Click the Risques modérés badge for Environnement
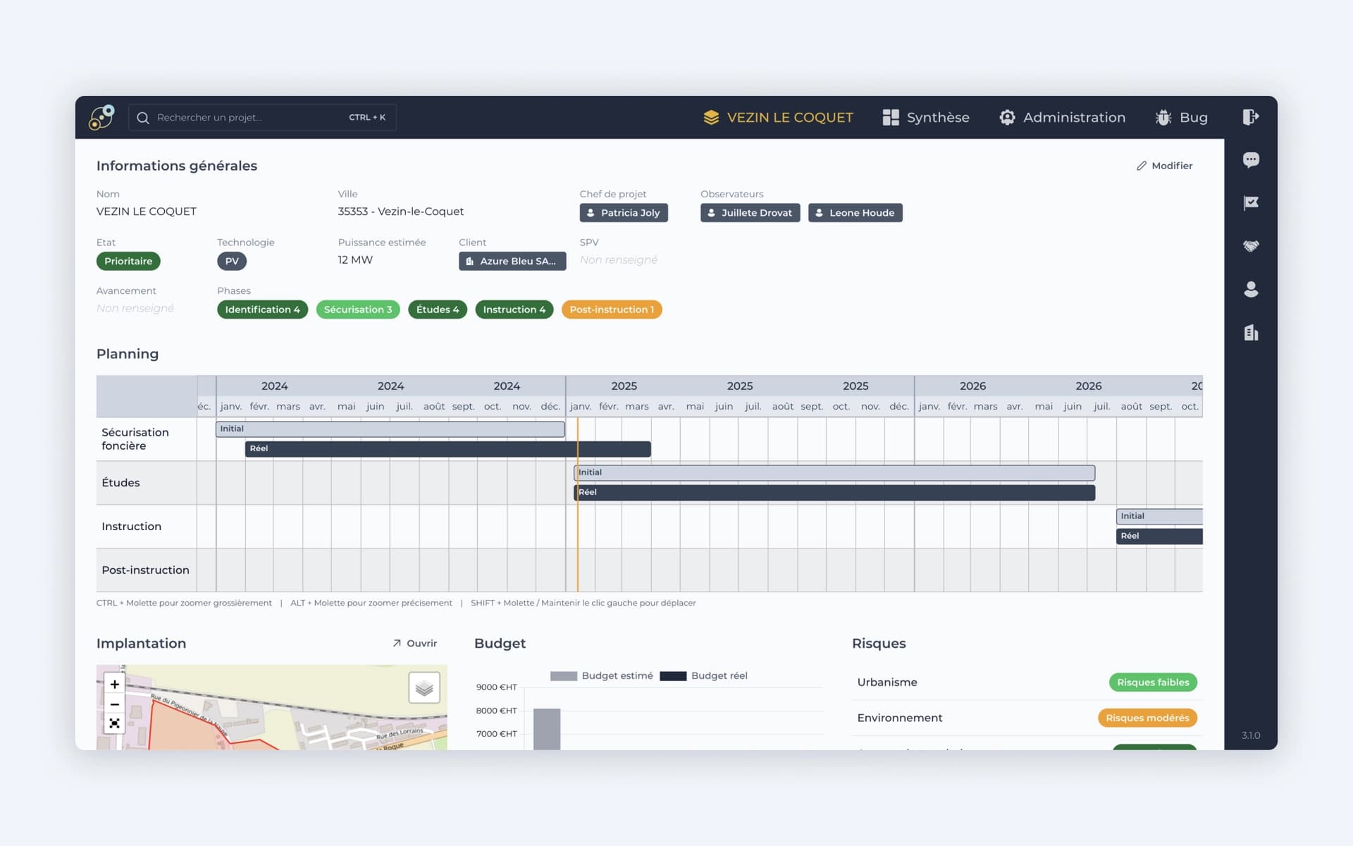This screenshot has width=1353, height=846. click(x=1147, y=718)
